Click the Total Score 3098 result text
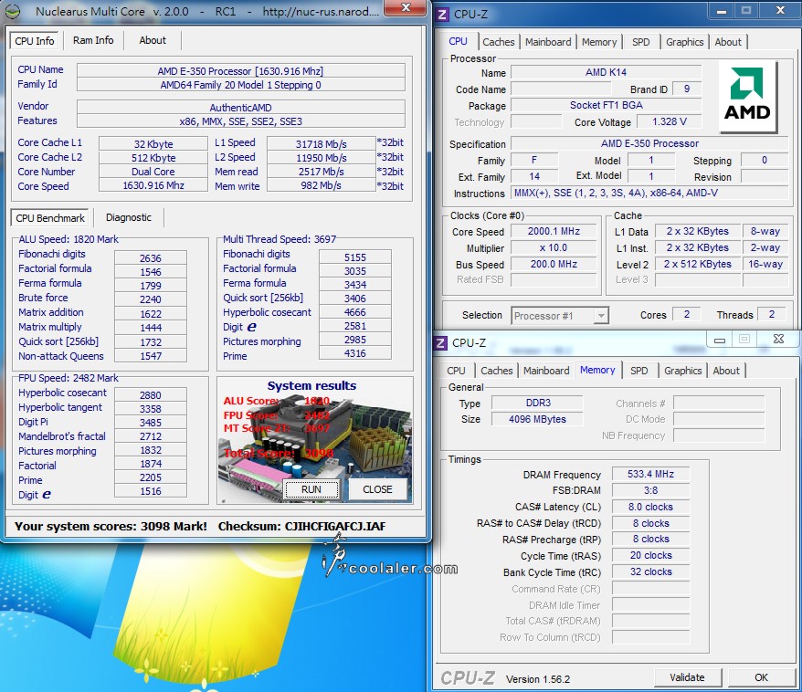 click(x=279, y=453)
